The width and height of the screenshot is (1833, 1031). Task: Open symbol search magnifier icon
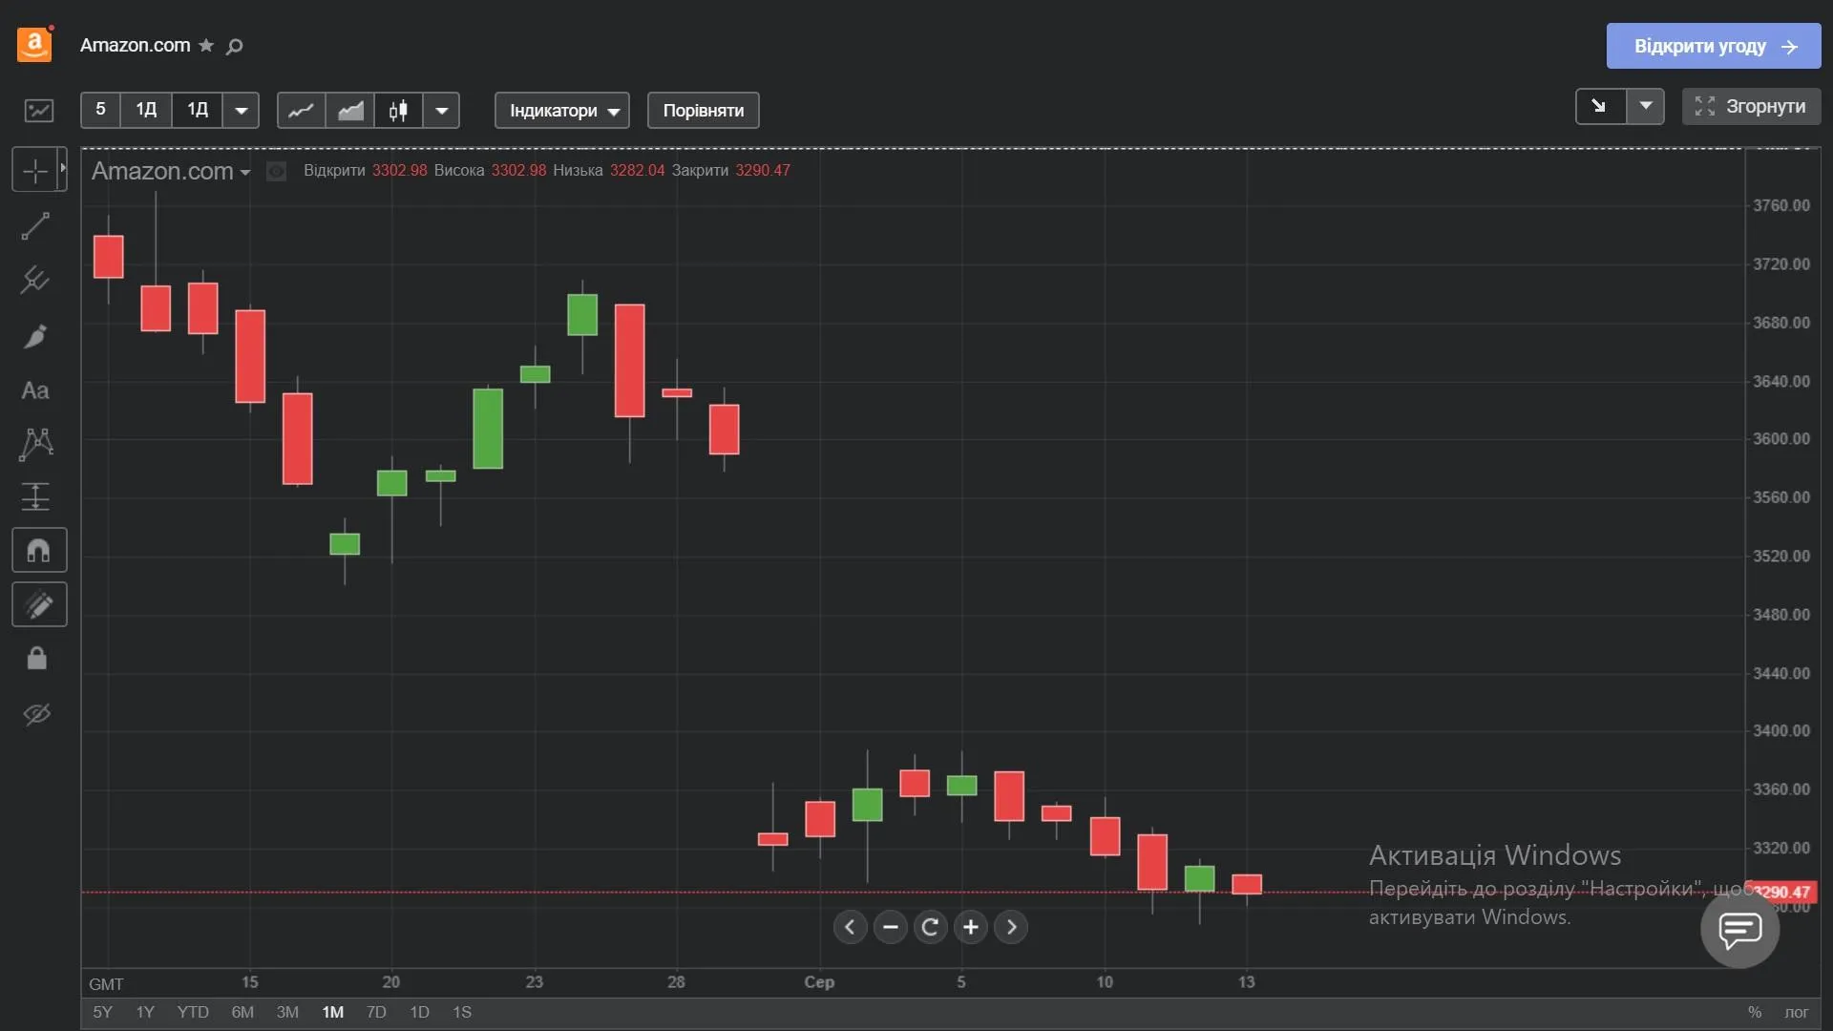(235, 46)
